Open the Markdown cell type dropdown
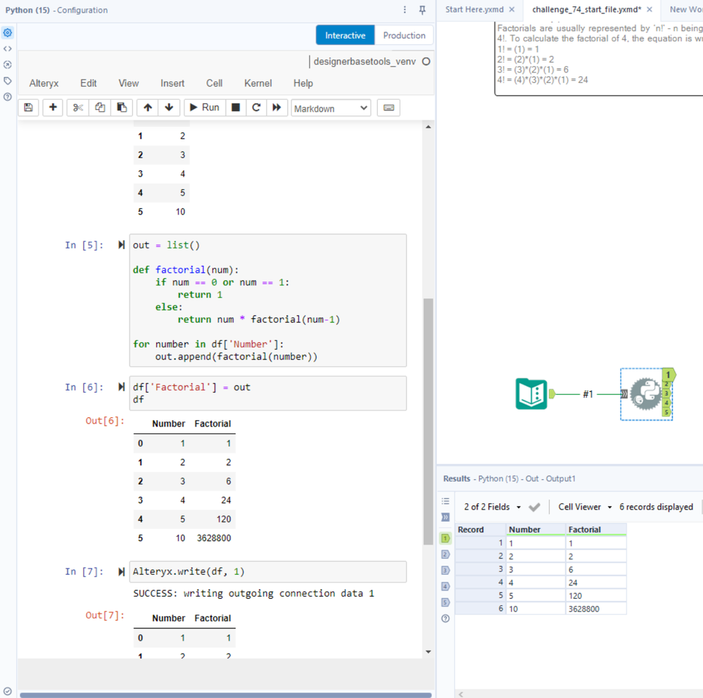 pos(331,108)
